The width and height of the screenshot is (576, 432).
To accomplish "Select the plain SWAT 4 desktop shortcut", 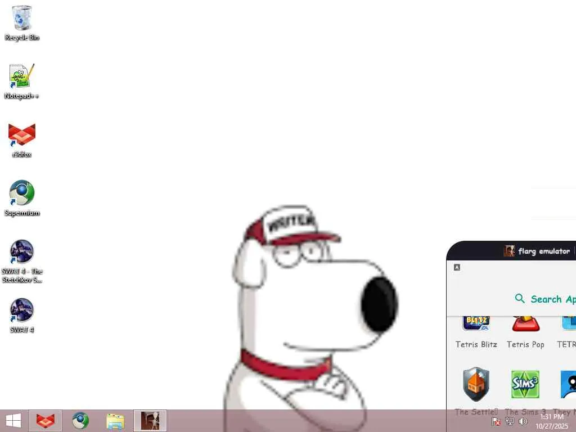I will click(x=22, y=316).
